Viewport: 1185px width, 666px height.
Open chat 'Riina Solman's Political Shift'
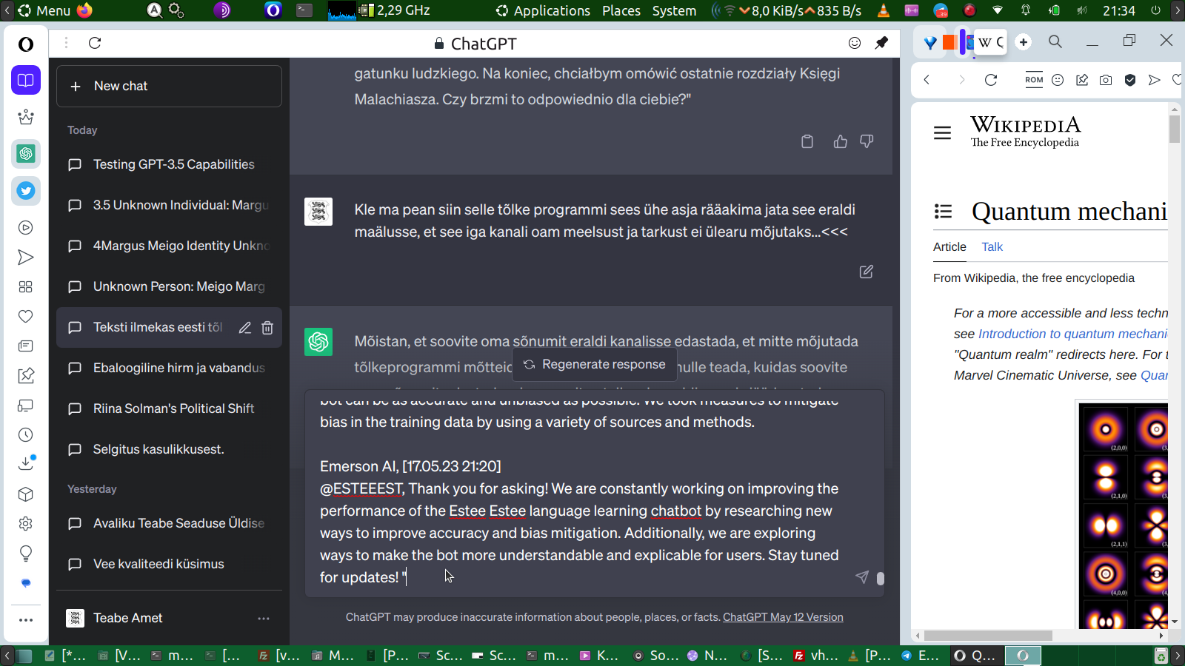[x=169, y=408]
